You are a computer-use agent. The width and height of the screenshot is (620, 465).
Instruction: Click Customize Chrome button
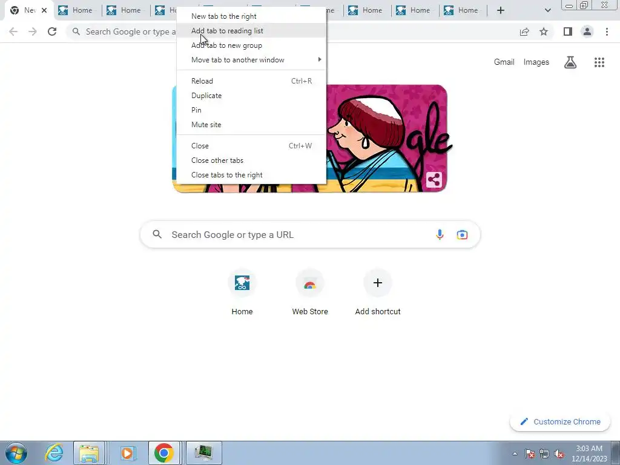[560, 421]
